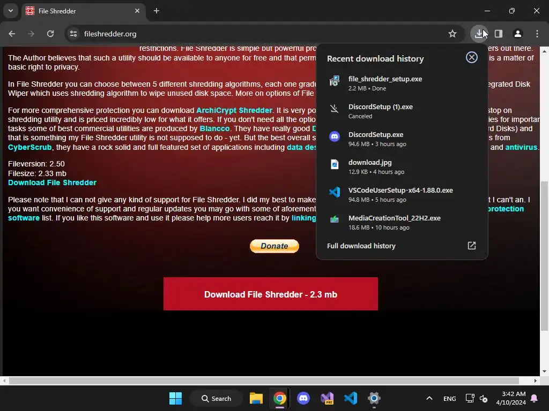Follow the antivirus link
The image size is (549, 411).
click(521, 148)
